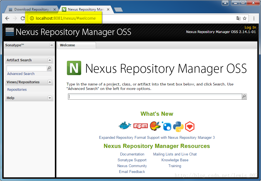Image resolution: width=261 pixels, height=181 pixels.
Task: Open the Email Feedback link
Action: tap(132, 172)
